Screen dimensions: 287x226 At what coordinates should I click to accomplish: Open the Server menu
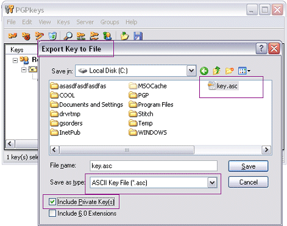pyautogui.click(x=85, y=22)
